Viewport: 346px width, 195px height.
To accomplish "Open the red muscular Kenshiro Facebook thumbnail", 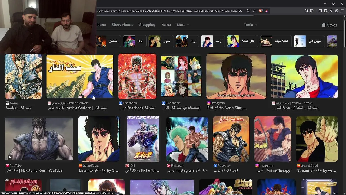I will (x=137, y=76).
